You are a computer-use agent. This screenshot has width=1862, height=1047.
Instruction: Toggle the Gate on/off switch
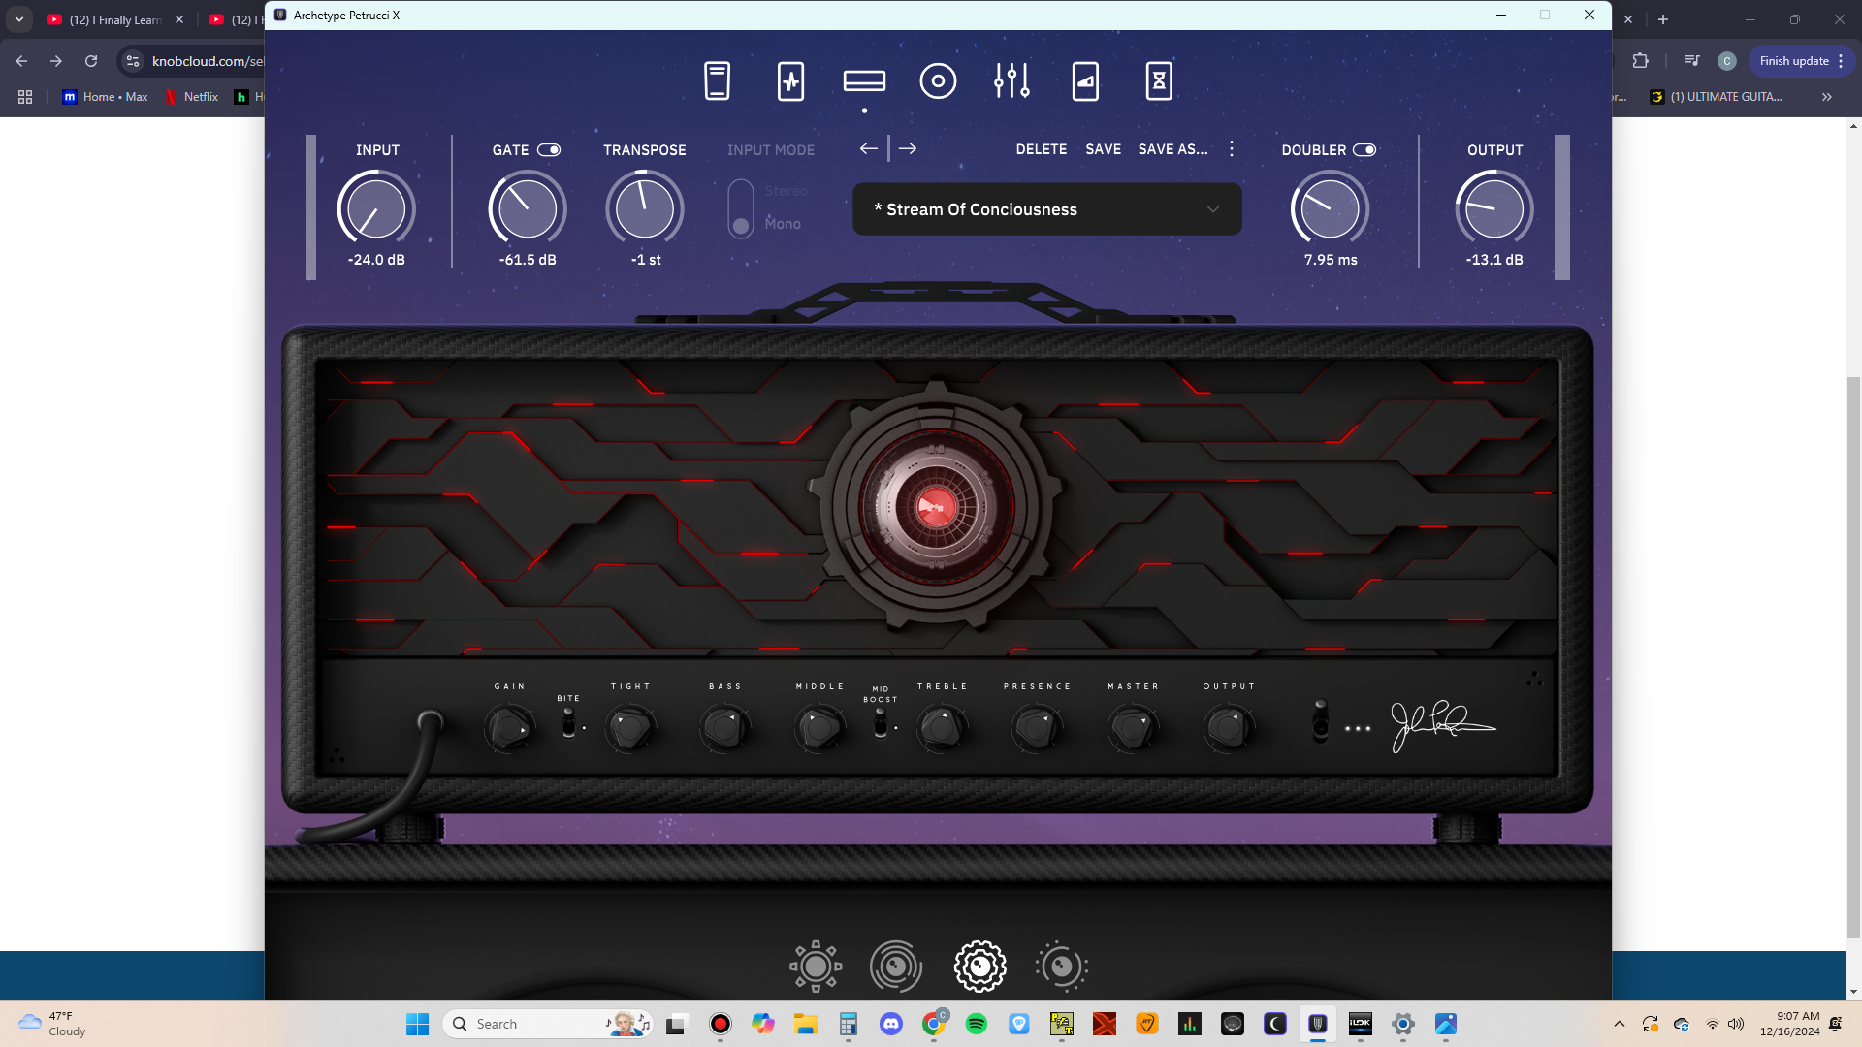[x=549, y=149]
